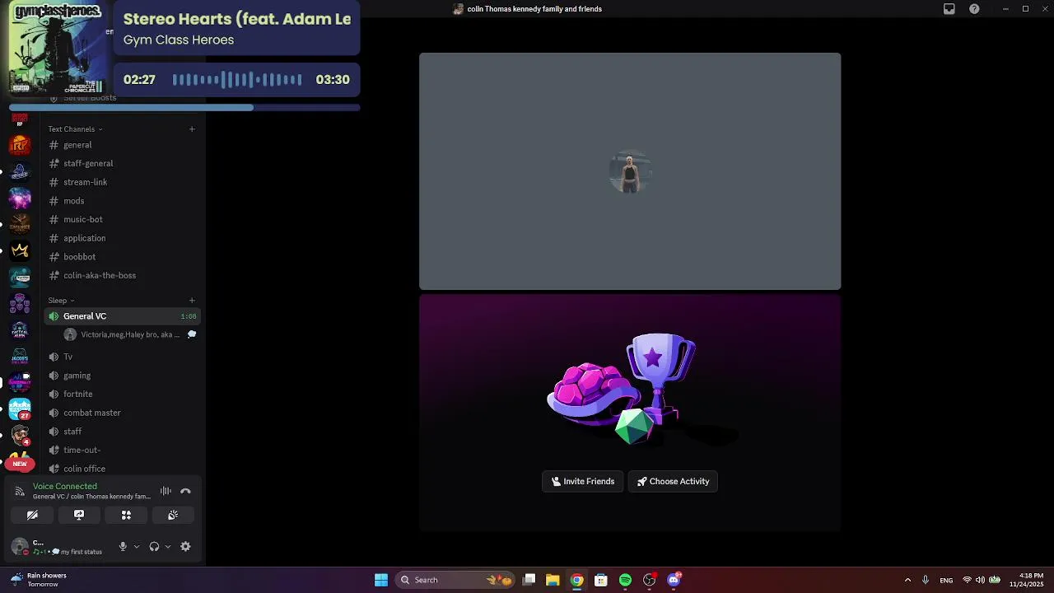Viewport: 1054px width, 593px height.
Task: Open the Help question mark icon
Action: (x=974, y=9)
